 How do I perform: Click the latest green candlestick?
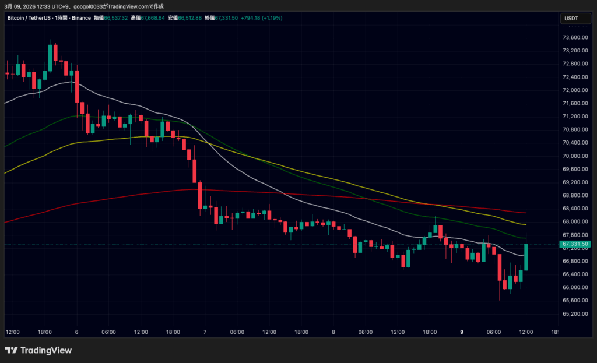coord(526,256)
